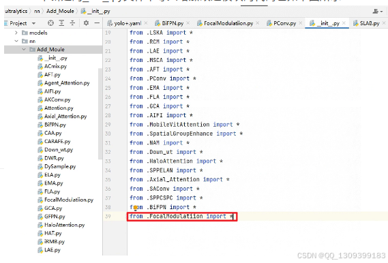Close the FocalModulatiion.py tab
The image size is (388, 263).
[258, 23]
